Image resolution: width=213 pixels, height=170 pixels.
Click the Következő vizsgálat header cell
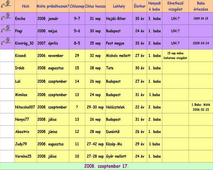(175, 6)
